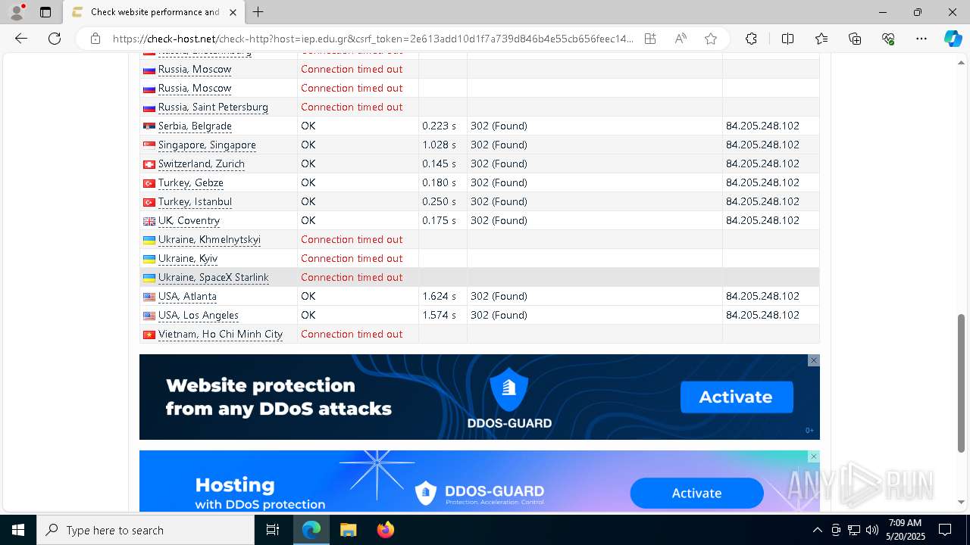Image resolution: width=970 pixels, height=545 pixels.
Task: Click the scrollbar down arrow
Action: [962, 502]
